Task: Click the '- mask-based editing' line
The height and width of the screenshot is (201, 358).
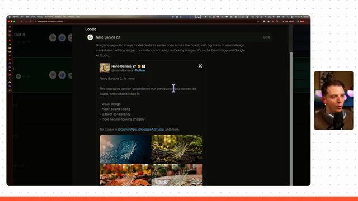Action: pos(115,109)
